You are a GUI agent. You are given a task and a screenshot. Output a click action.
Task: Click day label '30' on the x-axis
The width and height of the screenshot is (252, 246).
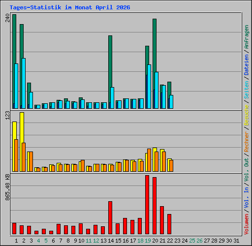point(229,241)
